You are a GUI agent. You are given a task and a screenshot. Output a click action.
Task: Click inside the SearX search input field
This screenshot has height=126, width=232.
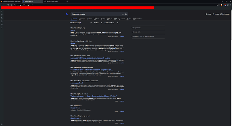click(96, 14)
